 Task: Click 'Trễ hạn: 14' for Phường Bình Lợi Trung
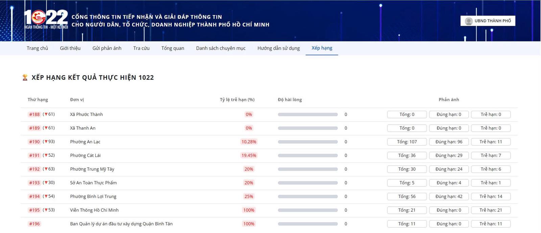coord(491,197)
